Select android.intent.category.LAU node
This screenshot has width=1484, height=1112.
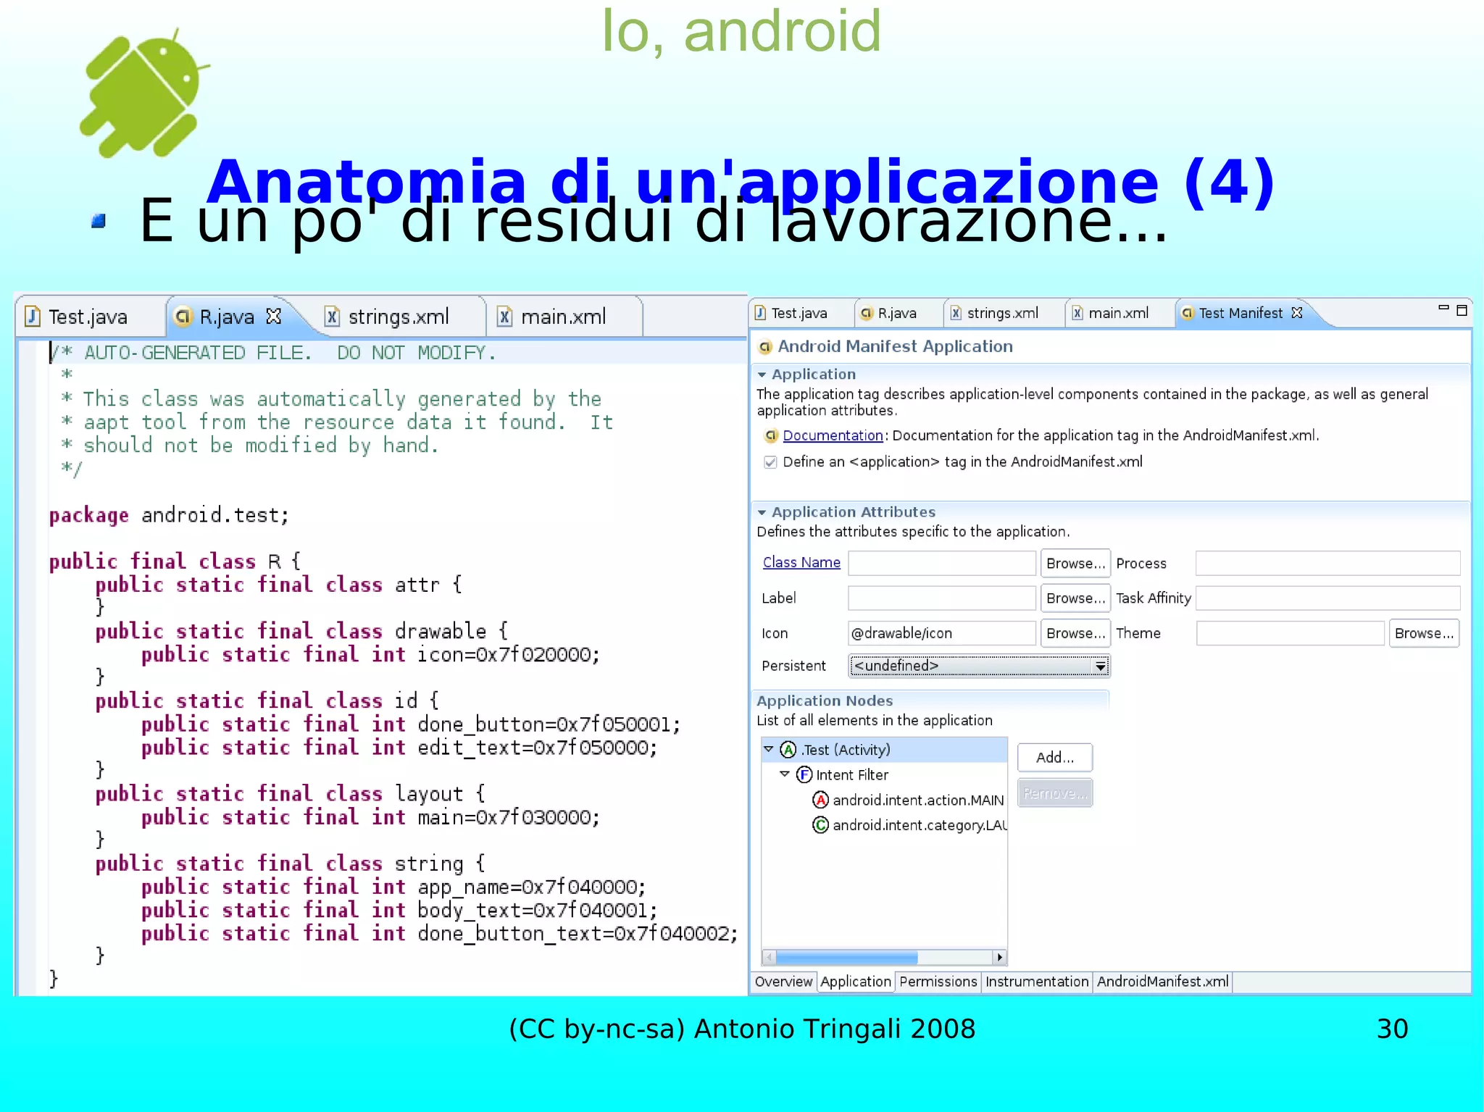click(x=920, y=825)
